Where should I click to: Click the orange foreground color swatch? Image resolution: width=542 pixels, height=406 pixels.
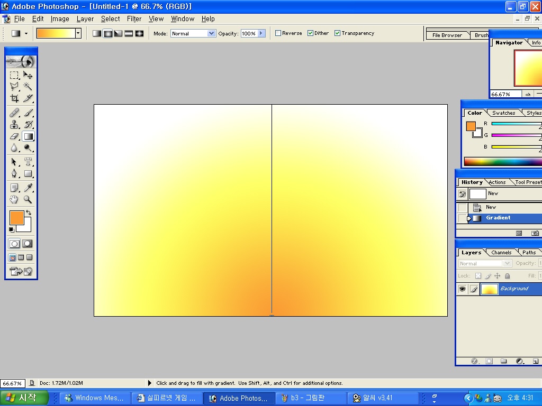tap(16, 217)
